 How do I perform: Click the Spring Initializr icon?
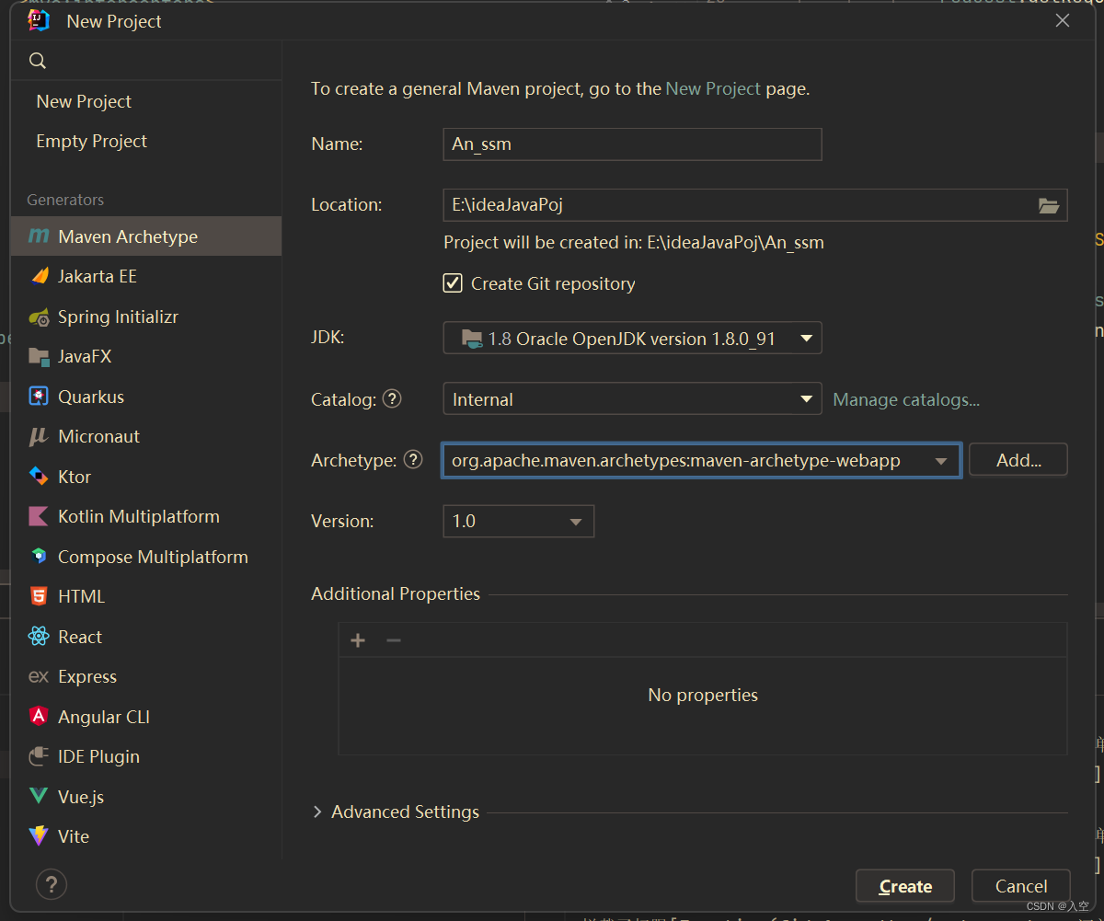(x=39, y=317)
